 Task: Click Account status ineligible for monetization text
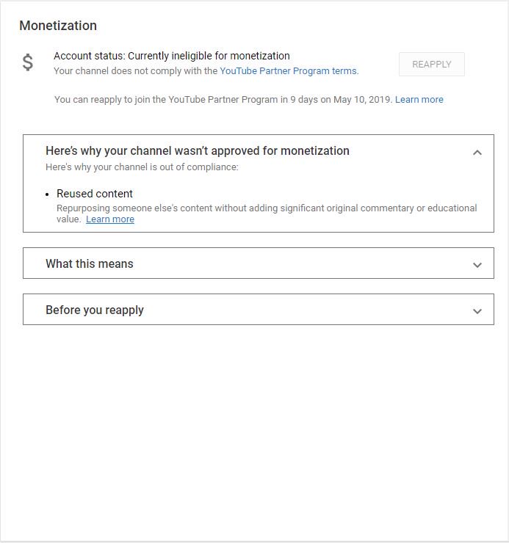pos(172,56)
